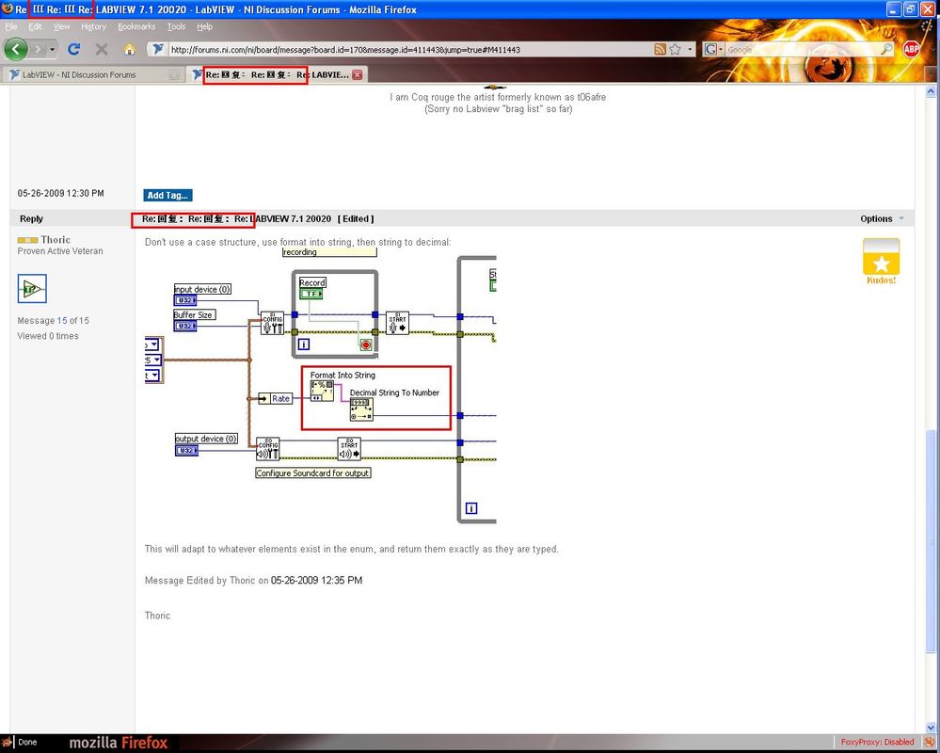Click the vertical scrollbar thumb

point(931,540)
